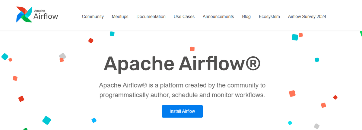
Task: Open the Community menu item
Action: [93, 17]
